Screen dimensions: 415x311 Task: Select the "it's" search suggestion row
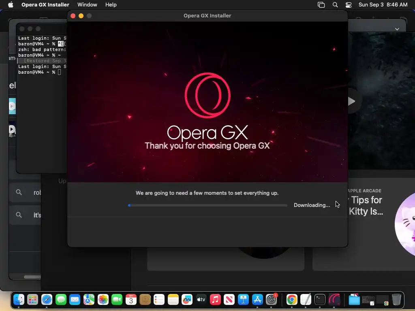[25, 215]
